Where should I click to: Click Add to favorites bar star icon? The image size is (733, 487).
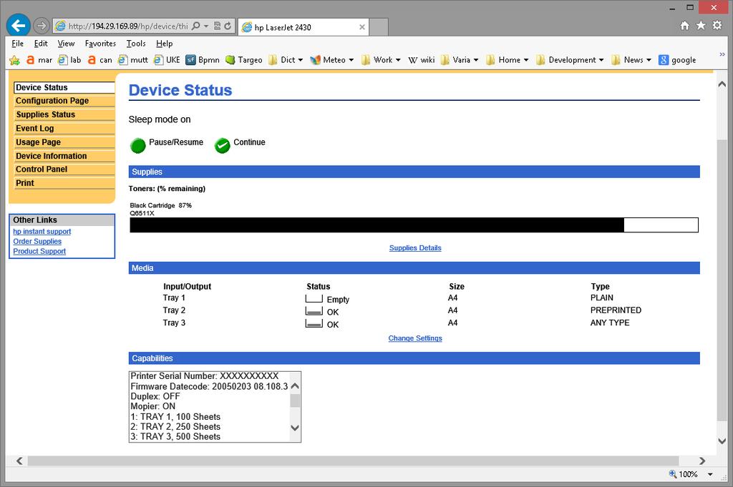pos(14,60)
